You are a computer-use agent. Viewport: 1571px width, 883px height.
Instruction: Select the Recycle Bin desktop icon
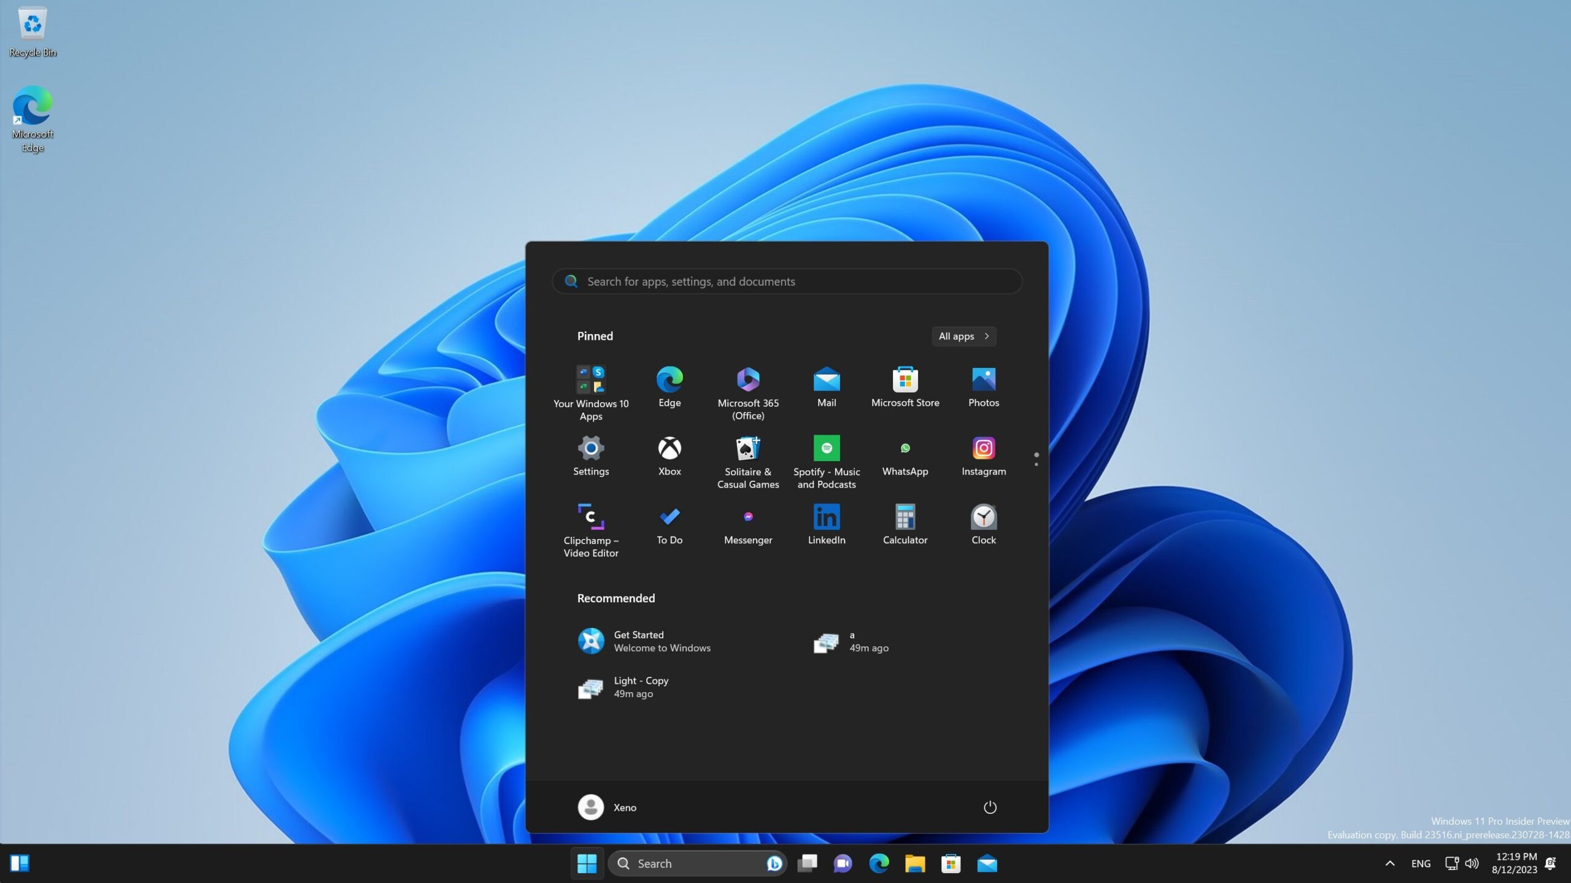click(x=33, y=32)
